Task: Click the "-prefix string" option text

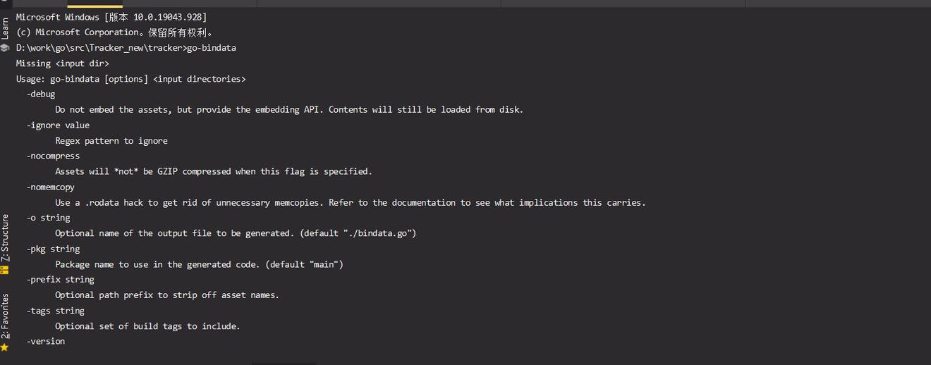Action: (x=61, y=280)
